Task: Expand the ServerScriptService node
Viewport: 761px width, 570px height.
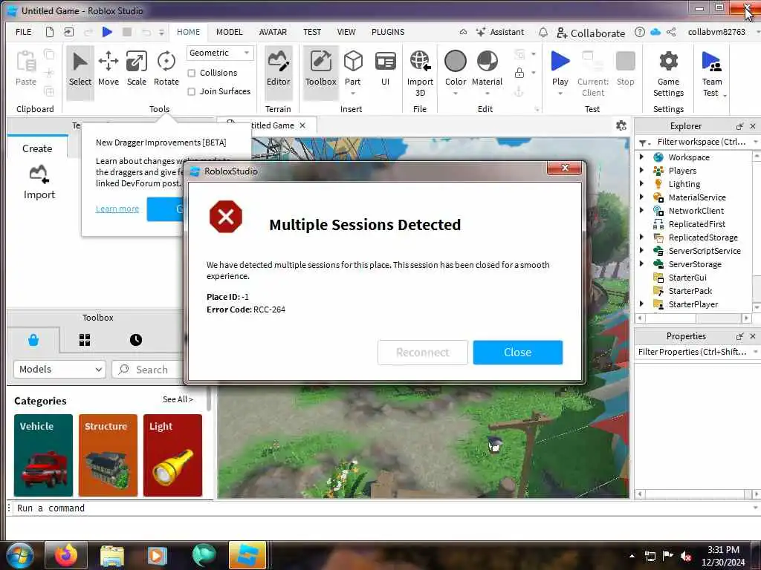Action: pos(641,251)
